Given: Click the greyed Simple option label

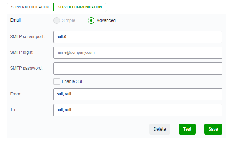Looking at the screenshot, I should 69,20.
